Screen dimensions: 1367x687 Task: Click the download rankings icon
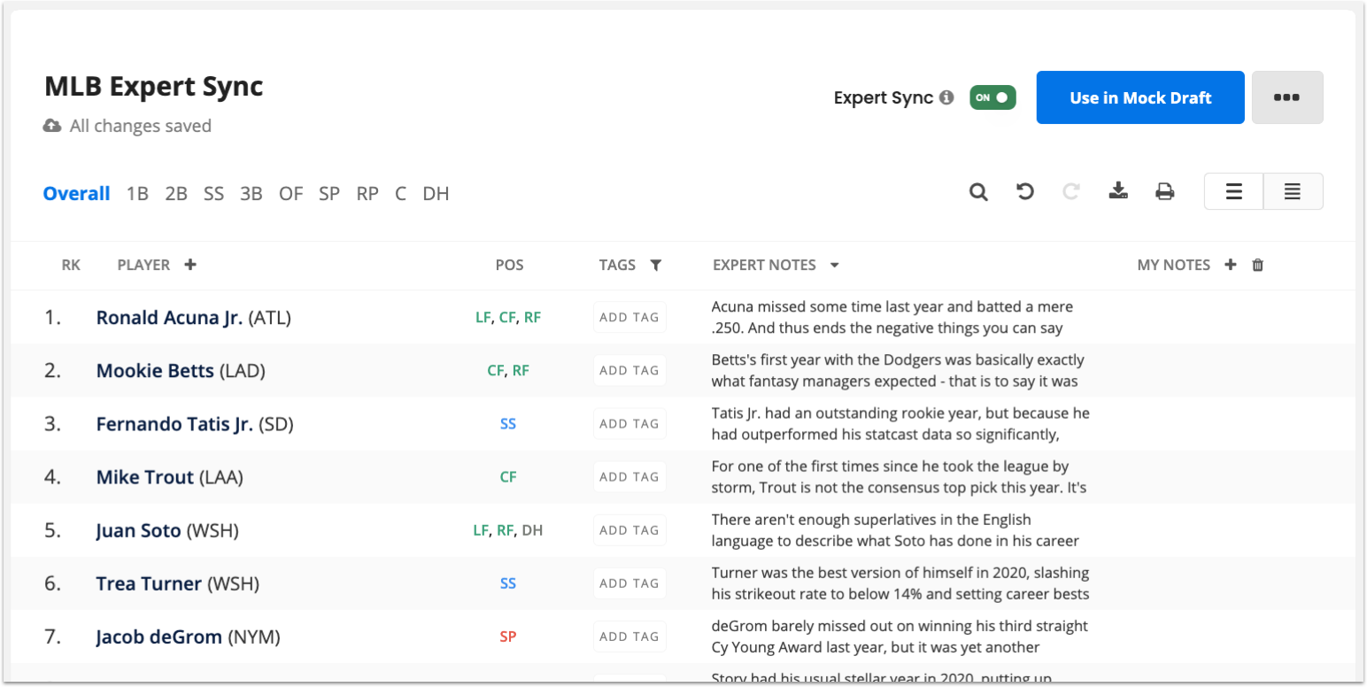1118,191
